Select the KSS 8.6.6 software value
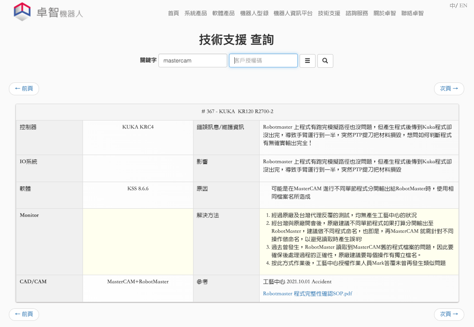The image size is (474, 327). (138, 189)
